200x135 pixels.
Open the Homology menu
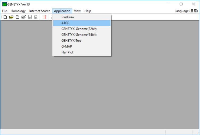pos(18,11)
